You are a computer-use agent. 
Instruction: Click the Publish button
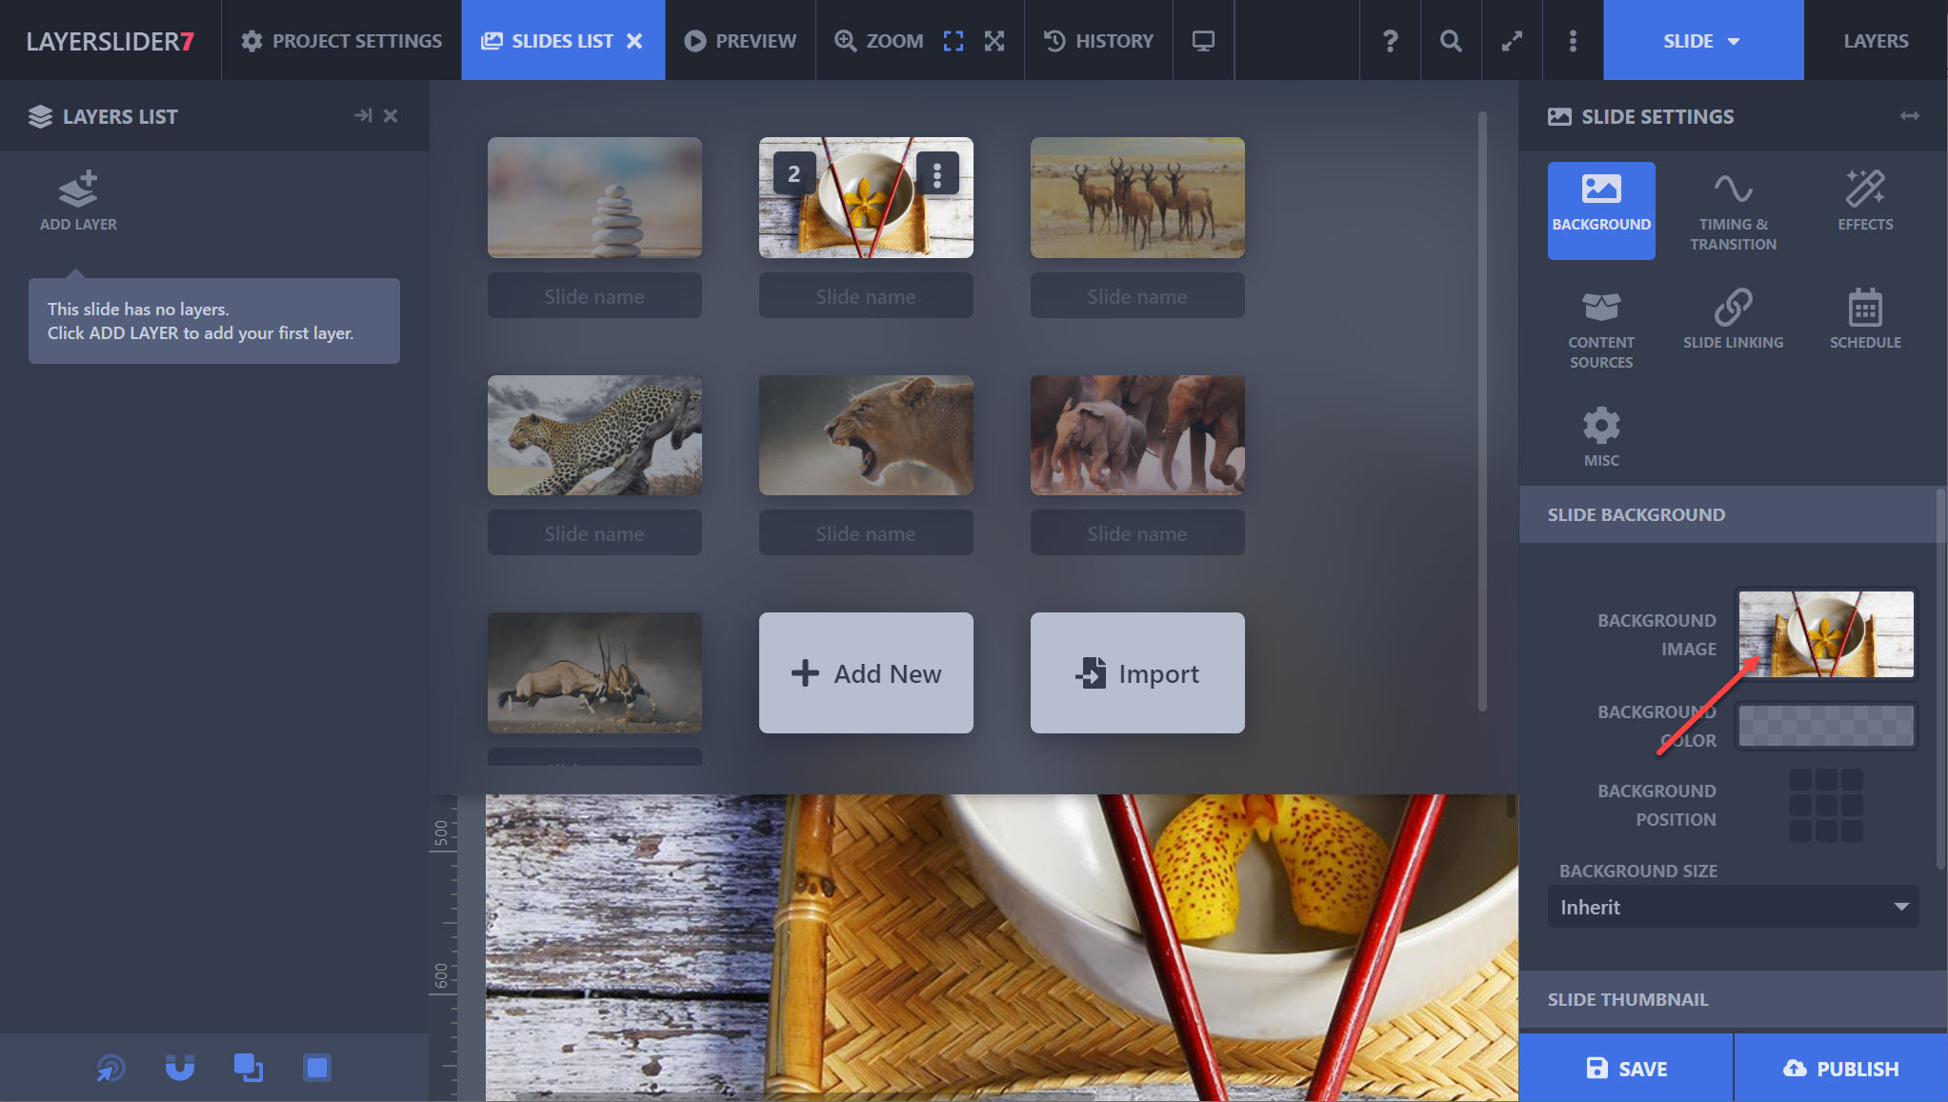[x=1840, y=1069]
